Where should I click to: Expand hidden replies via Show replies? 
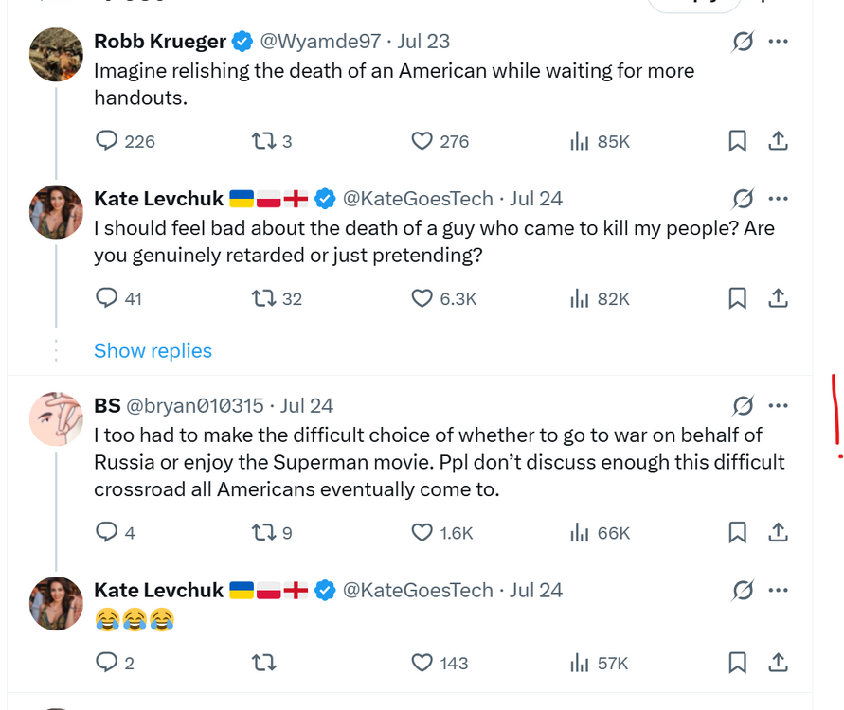point(153,350)
